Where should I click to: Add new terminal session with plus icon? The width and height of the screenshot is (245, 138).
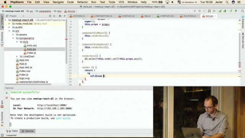[x=7, y=93]
